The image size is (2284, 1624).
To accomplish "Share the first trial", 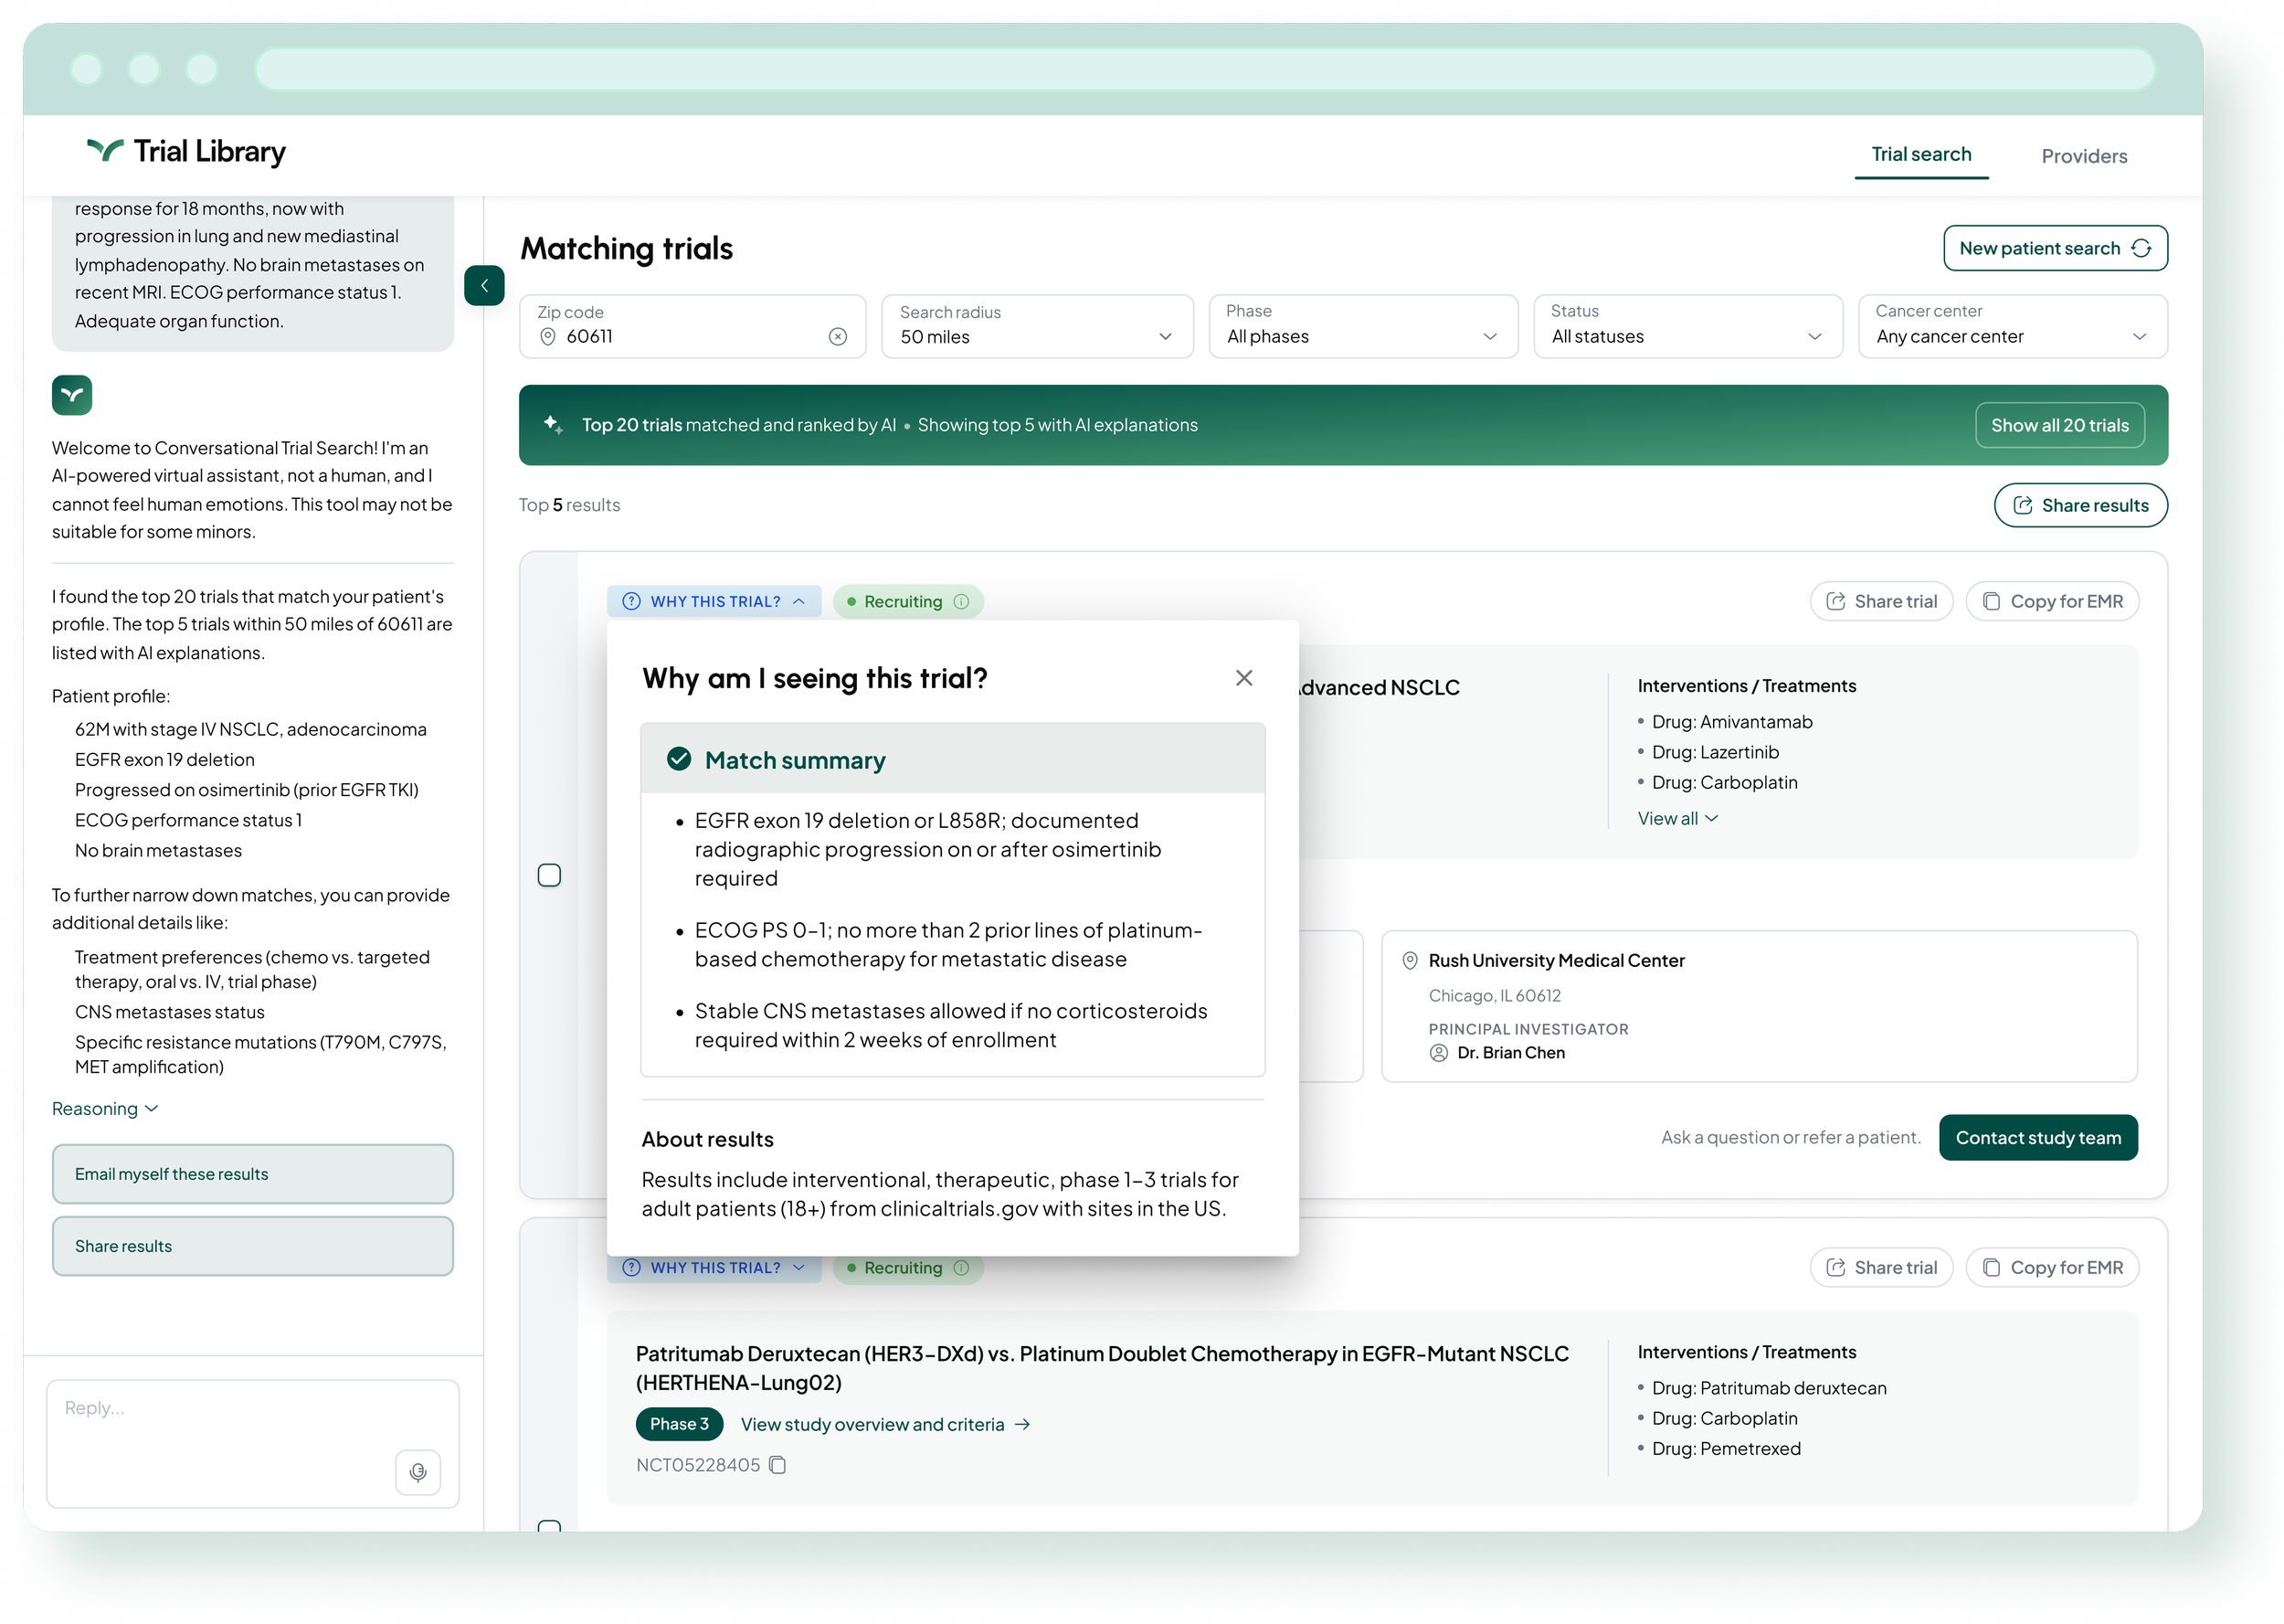I will pyautogui.click(x=1880, y=601).
